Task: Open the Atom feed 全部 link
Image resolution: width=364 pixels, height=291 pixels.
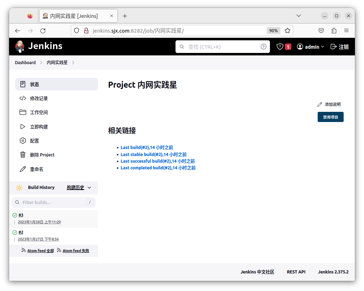Action: tap(40, 251)
